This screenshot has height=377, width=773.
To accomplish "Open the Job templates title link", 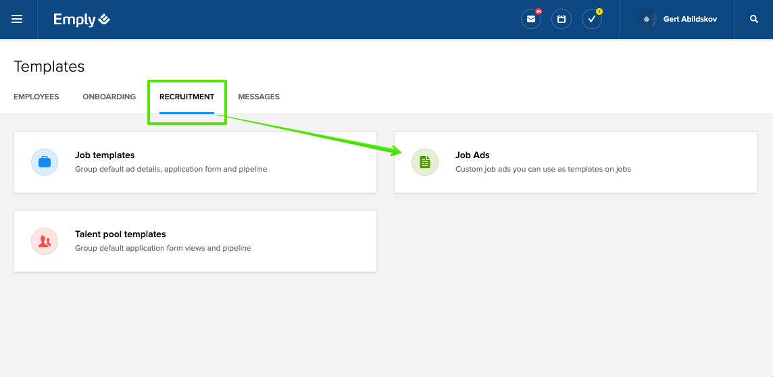I will pyautogui.click(x=105, y=155).
